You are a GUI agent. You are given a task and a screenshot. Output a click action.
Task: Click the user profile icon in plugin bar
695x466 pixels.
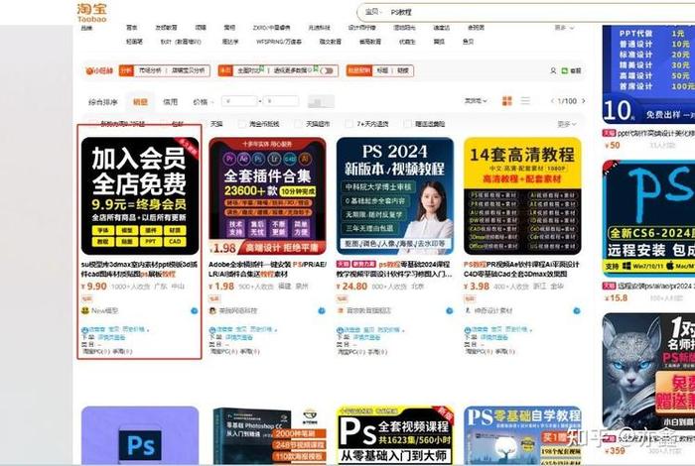(x=553, y=70)
